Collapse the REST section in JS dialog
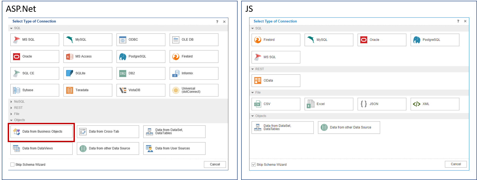Viewport: 477px width, 180px height. point(253,69)
